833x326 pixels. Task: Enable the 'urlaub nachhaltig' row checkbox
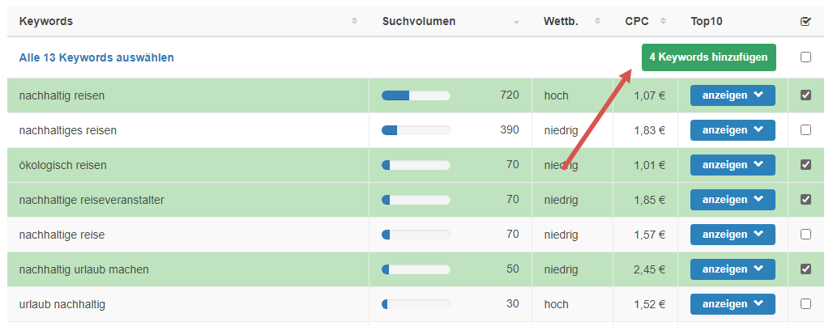tap(805, 304)
